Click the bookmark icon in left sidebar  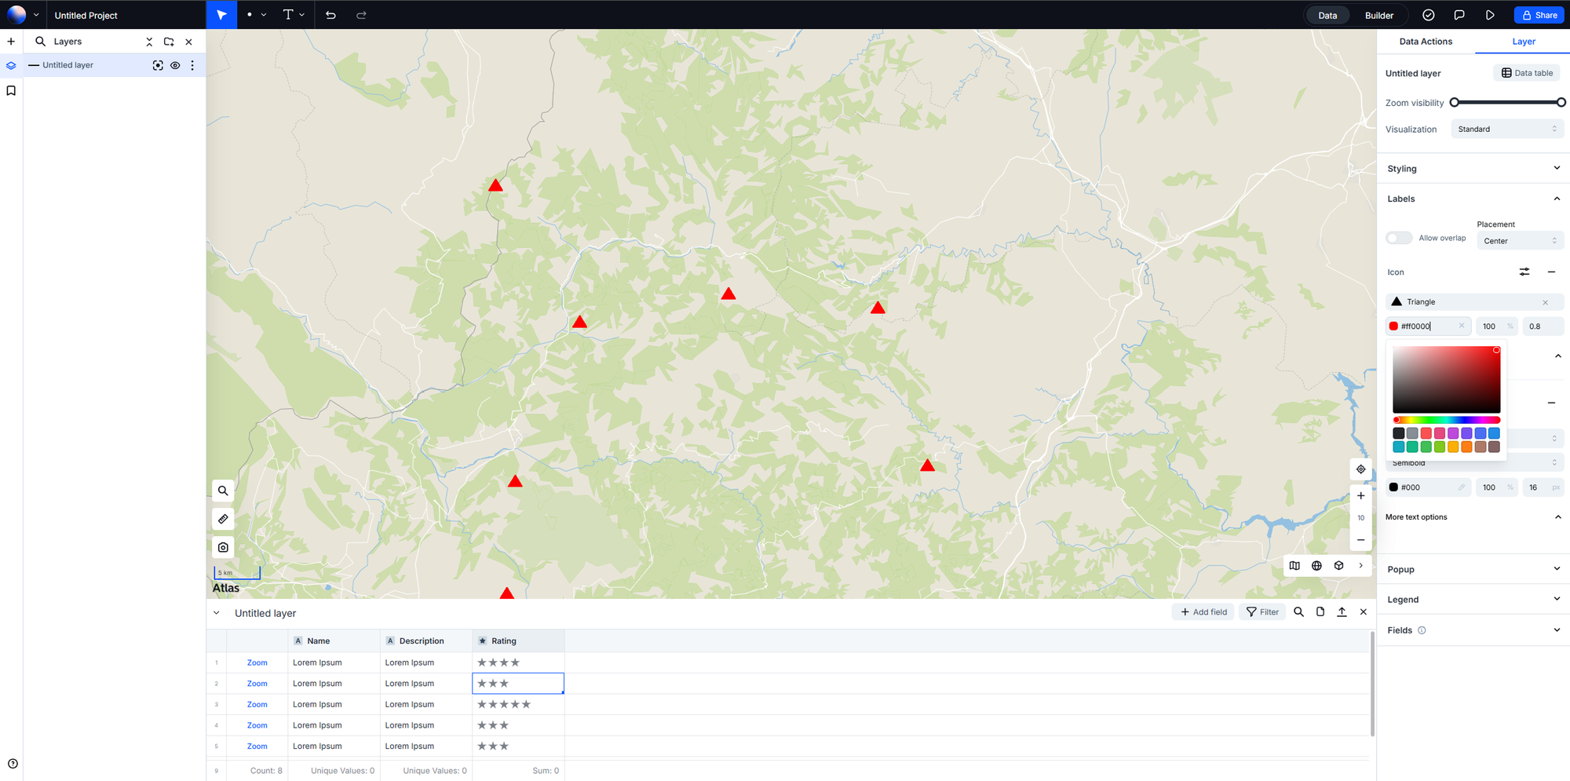click(11, 91)
